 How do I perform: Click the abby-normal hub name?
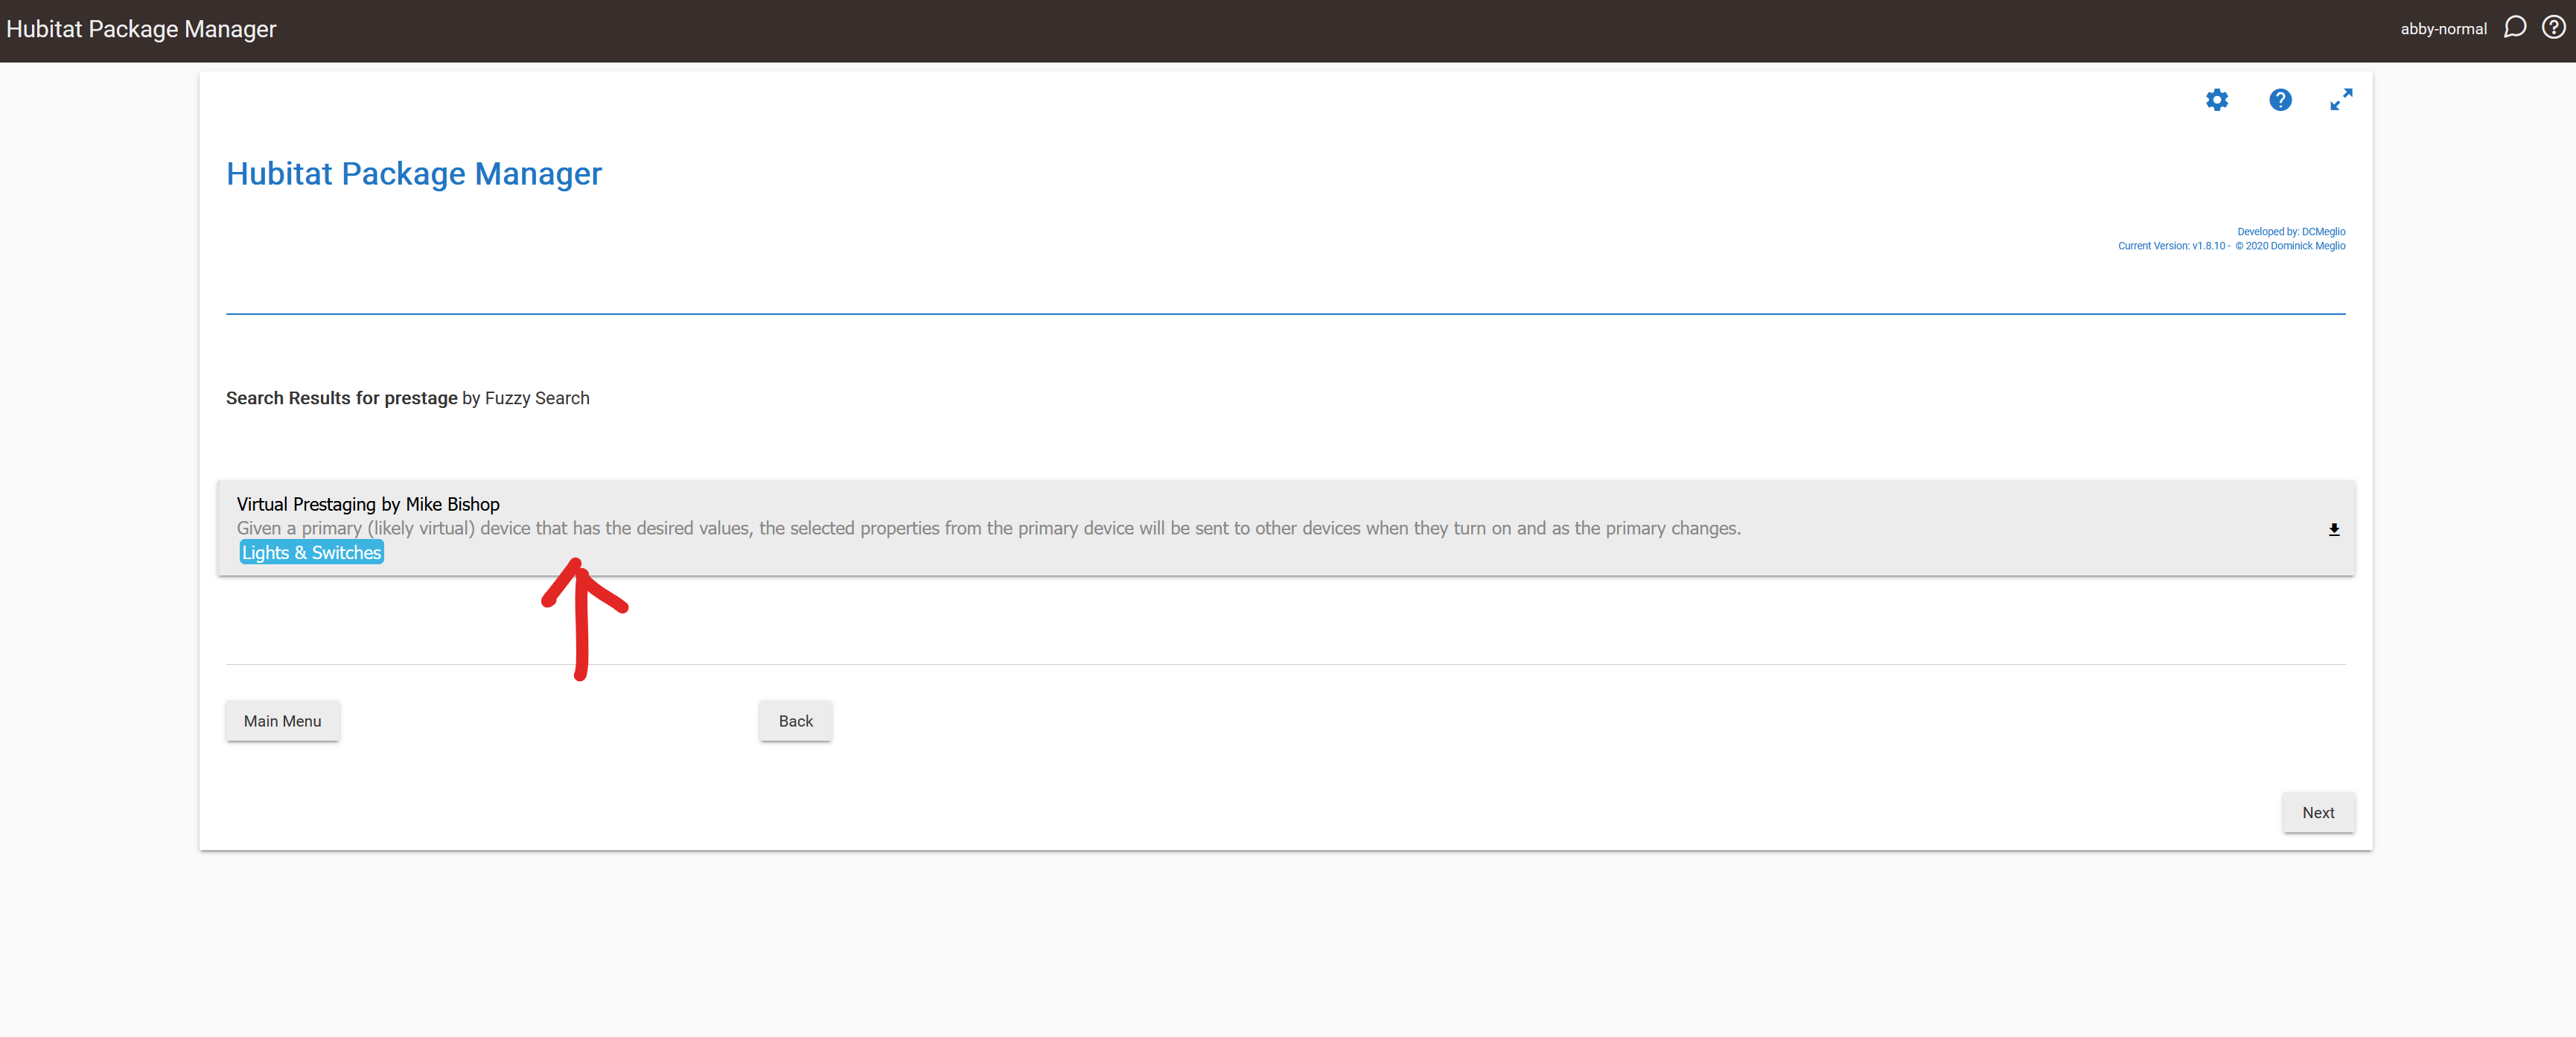[2443, 29]
